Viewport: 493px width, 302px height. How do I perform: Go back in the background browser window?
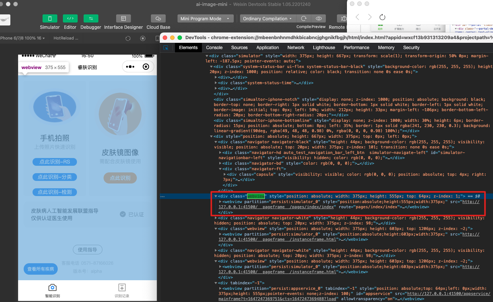click(x=357, y=17)
